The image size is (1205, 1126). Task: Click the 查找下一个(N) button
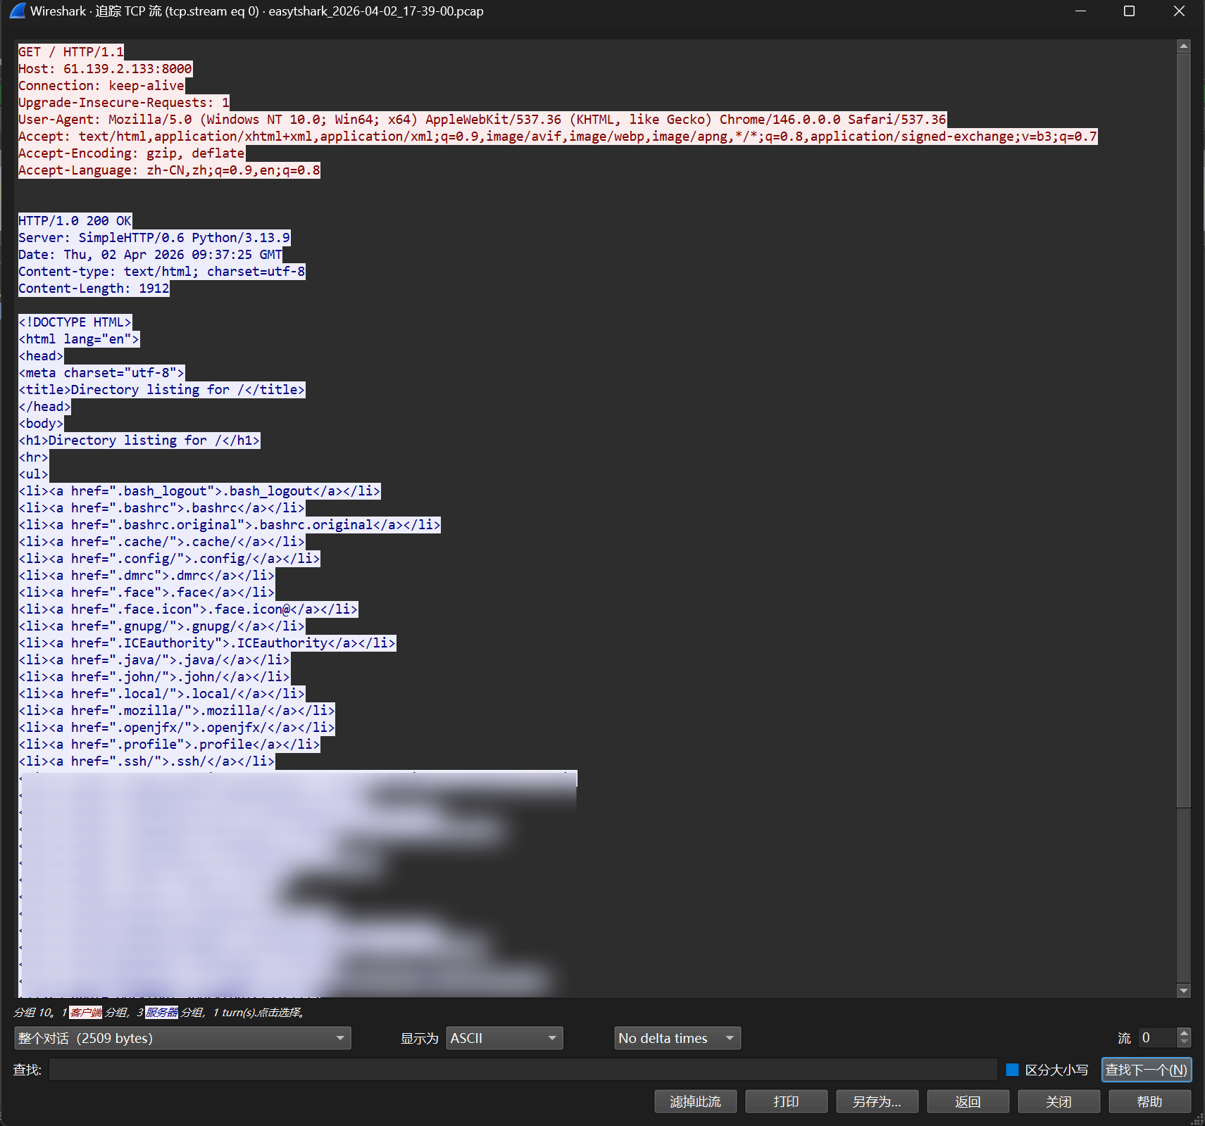pyautogui.click(x=1146, y=1070)
